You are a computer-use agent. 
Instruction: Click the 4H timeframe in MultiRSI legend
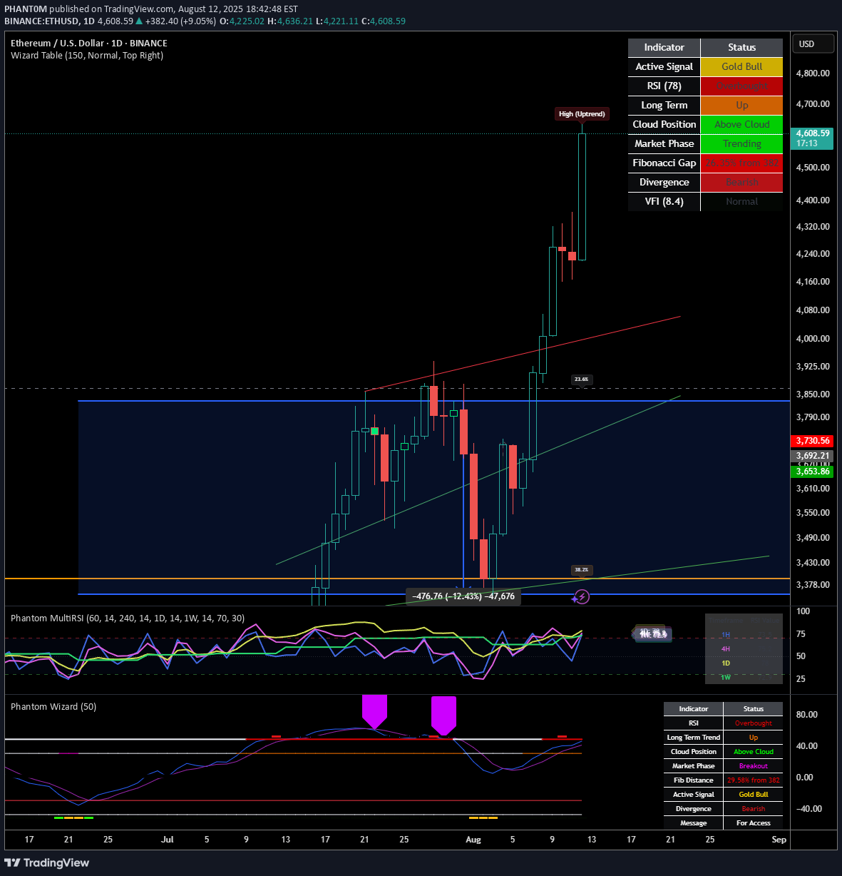click(726, 648)
